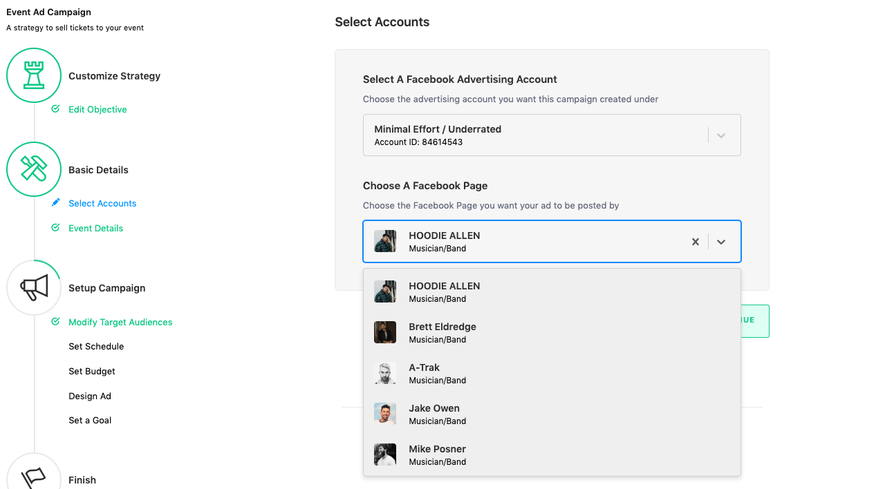Click the Basic Details tools icon
The width and height of the screenshot is (894, 489).
[34, 169]
